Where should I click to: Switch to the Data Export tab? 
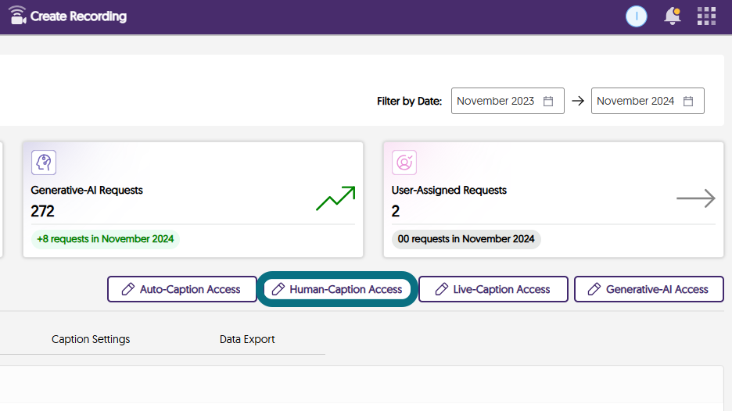tap(247, 339)
